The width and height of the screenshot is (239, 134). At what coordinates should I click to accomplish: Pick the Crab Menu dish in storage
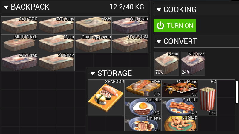point(180,88)
